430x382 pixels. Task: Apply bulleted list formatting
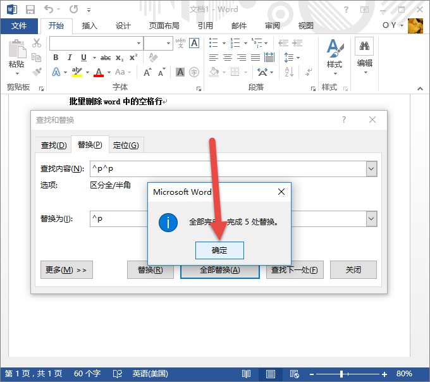pos(213,43)
